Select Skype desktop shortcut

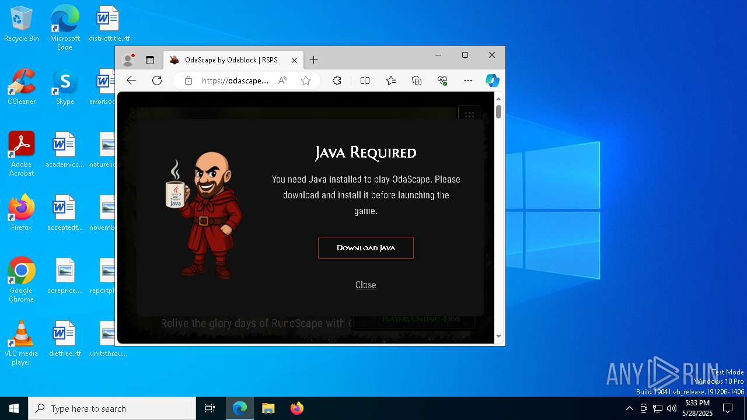[65, 87]
